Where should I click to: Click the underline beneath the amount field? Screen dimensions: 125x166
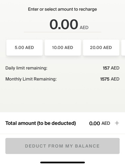62,32
